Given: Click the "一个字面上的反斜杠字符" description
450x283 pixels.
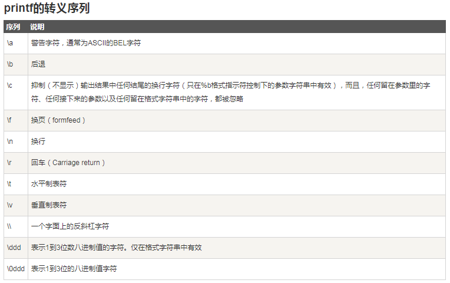Looking at the screenshot, I should click(x=70, y=226).
